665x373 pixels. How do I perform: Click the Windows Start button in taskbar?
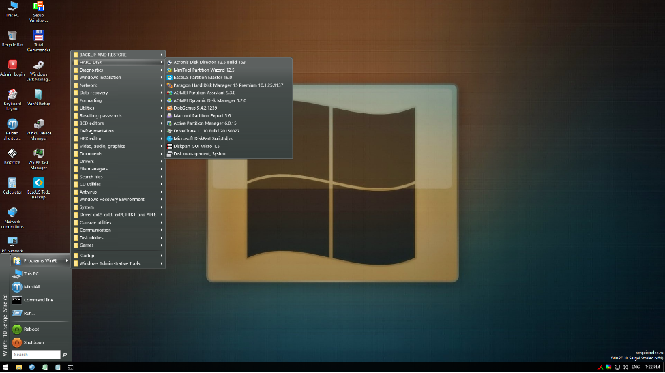coord(5,367)
